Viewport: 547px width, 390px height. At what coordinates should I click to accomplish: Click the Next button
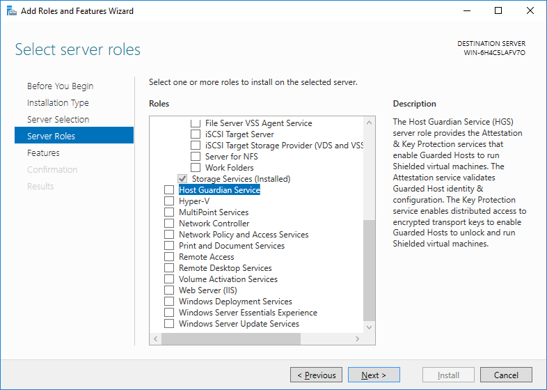click(x=374, y=375)
